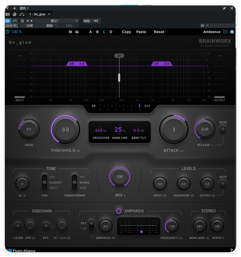Open the 默认 preset dropdown
Image resolution: width=241 pixels, height=257 pixels.
pyautogui.click(x=56, y=21)
